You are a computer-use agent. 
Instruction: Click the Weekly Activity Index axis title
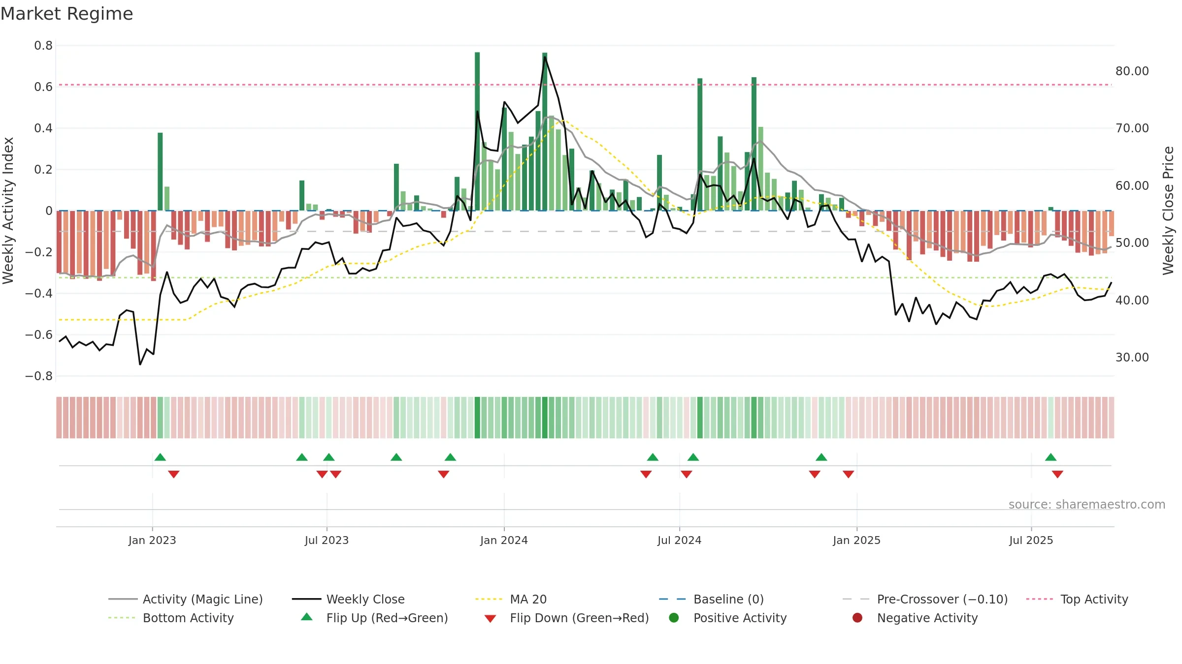point(8,211)
